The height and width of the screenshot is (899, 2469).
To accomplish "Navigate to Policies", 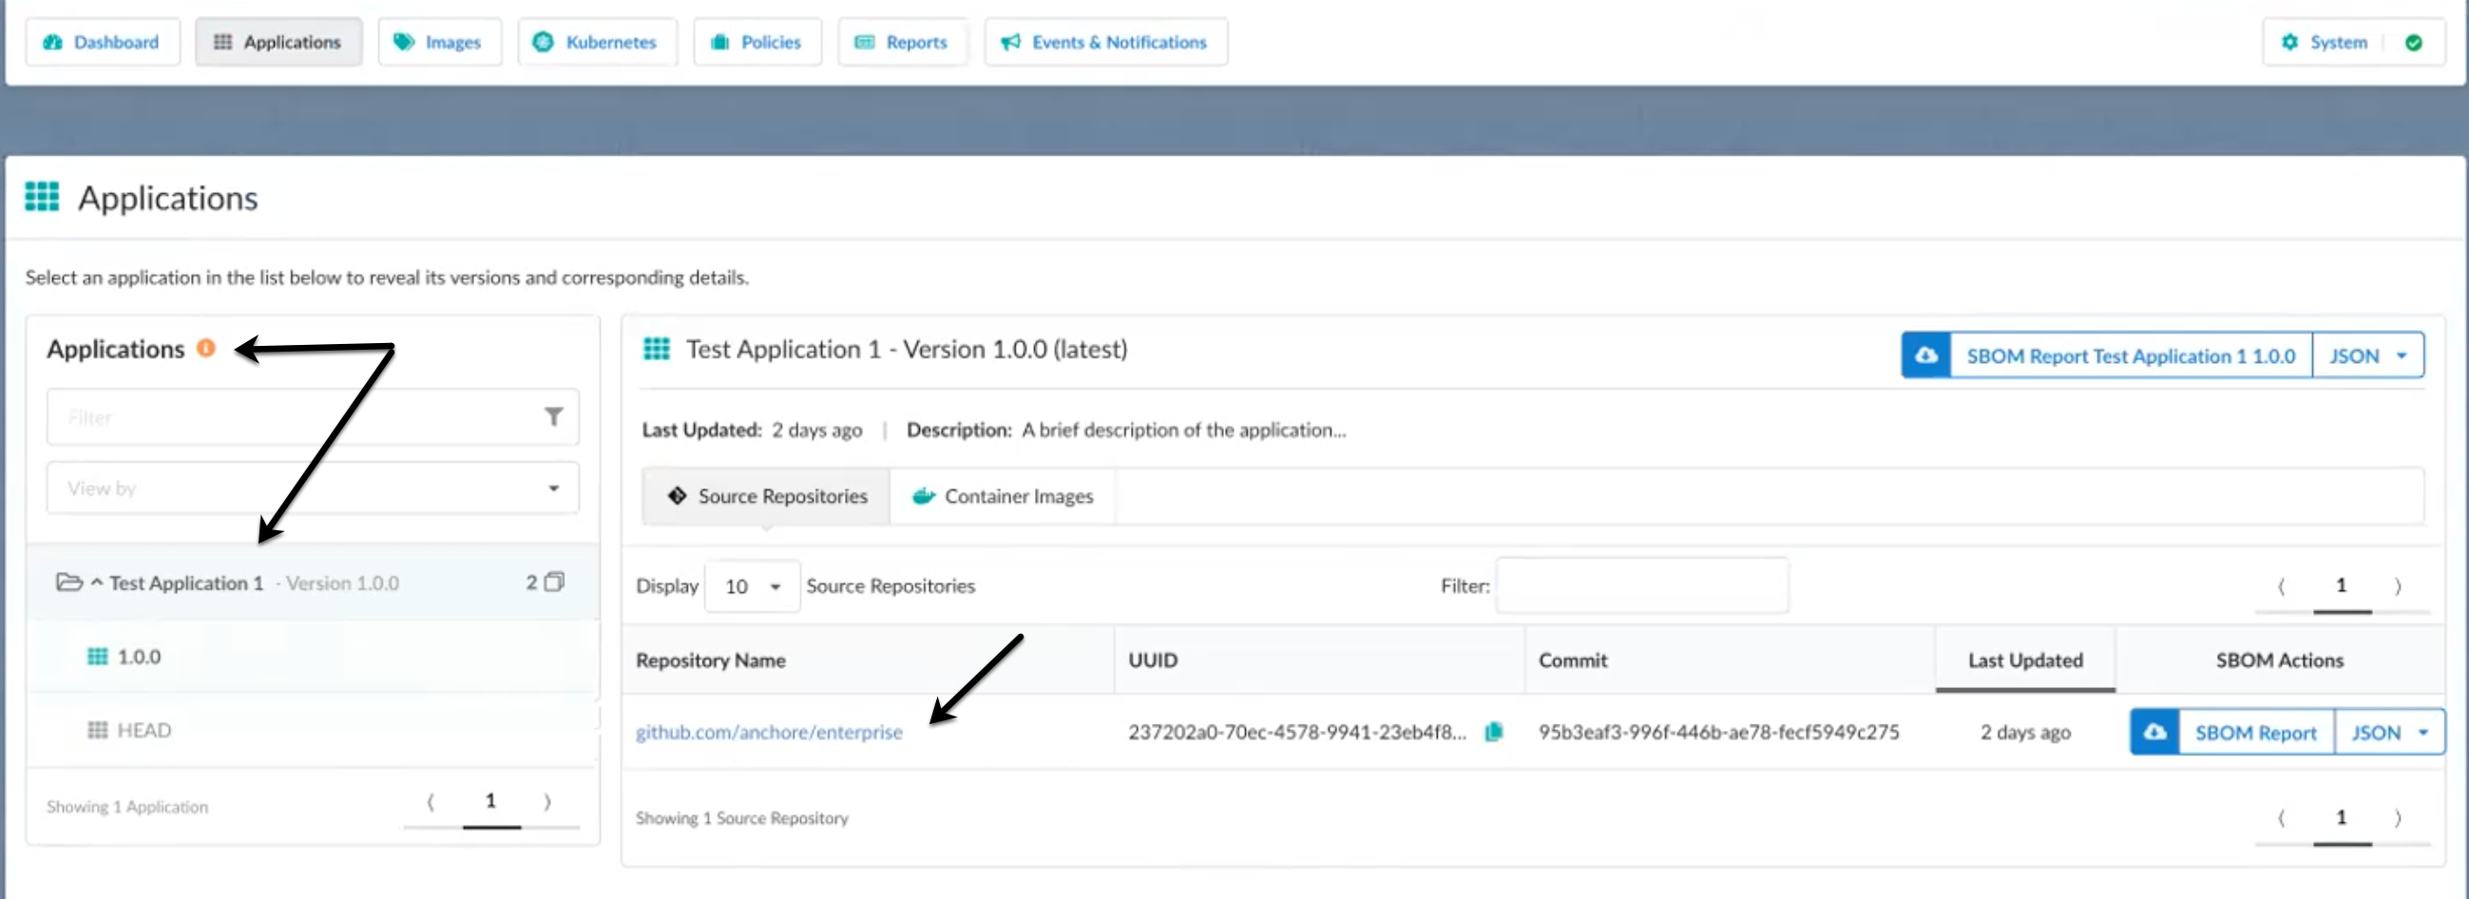I will [x=757, y=42].
